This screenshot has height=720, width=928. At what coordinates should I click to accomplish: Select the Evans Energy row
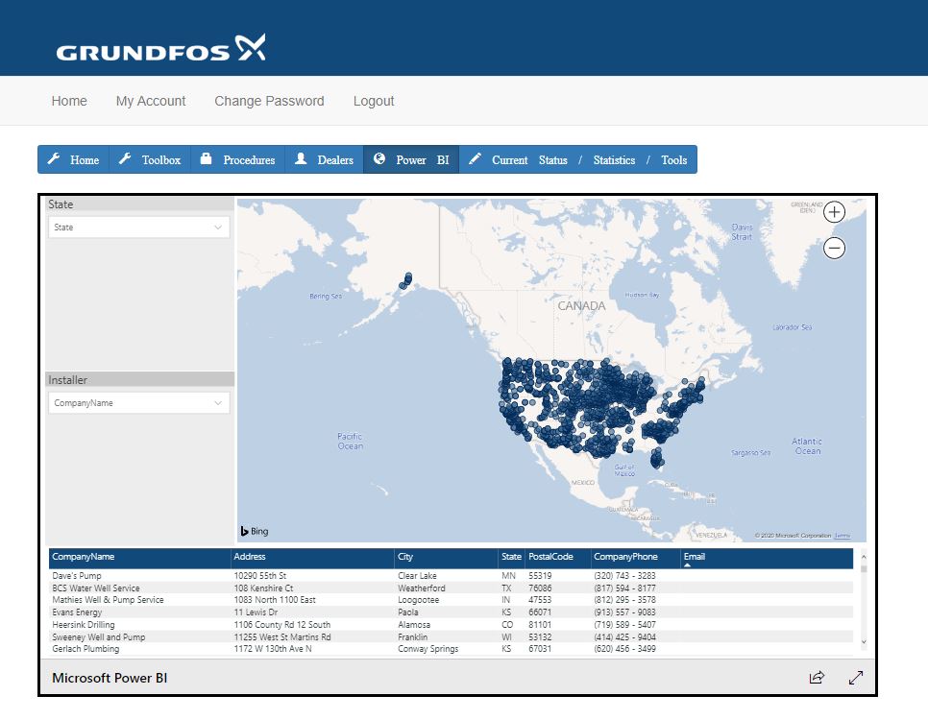(x=451, y=612)
